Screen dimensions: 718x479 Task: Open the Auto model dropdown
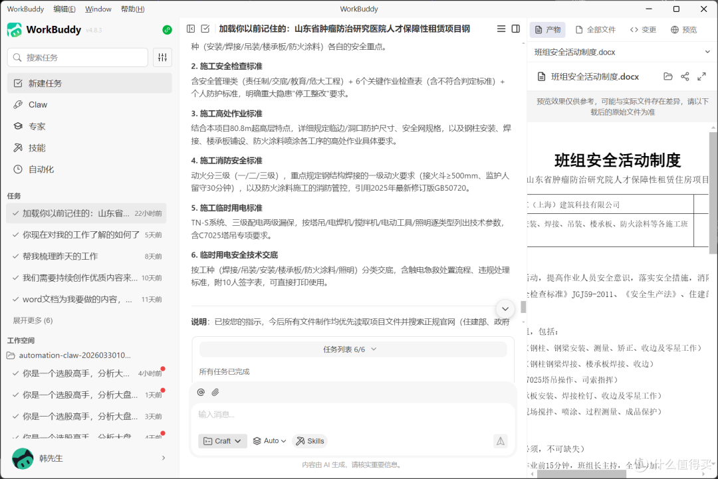point(270,441)
